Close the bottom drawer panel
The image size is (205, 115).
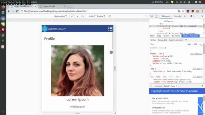tap(202, 86)
